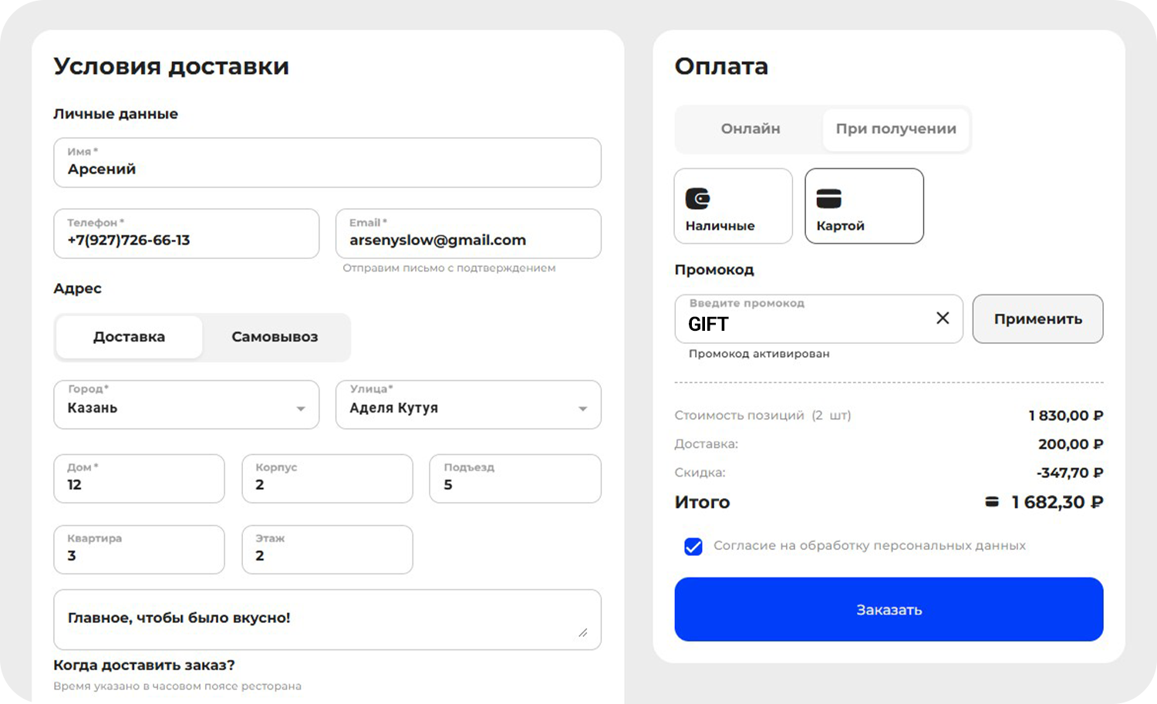The height and width of the screenshot is (704, 1157).
Task: Open the city selection arrow
Action: [301, 407]
